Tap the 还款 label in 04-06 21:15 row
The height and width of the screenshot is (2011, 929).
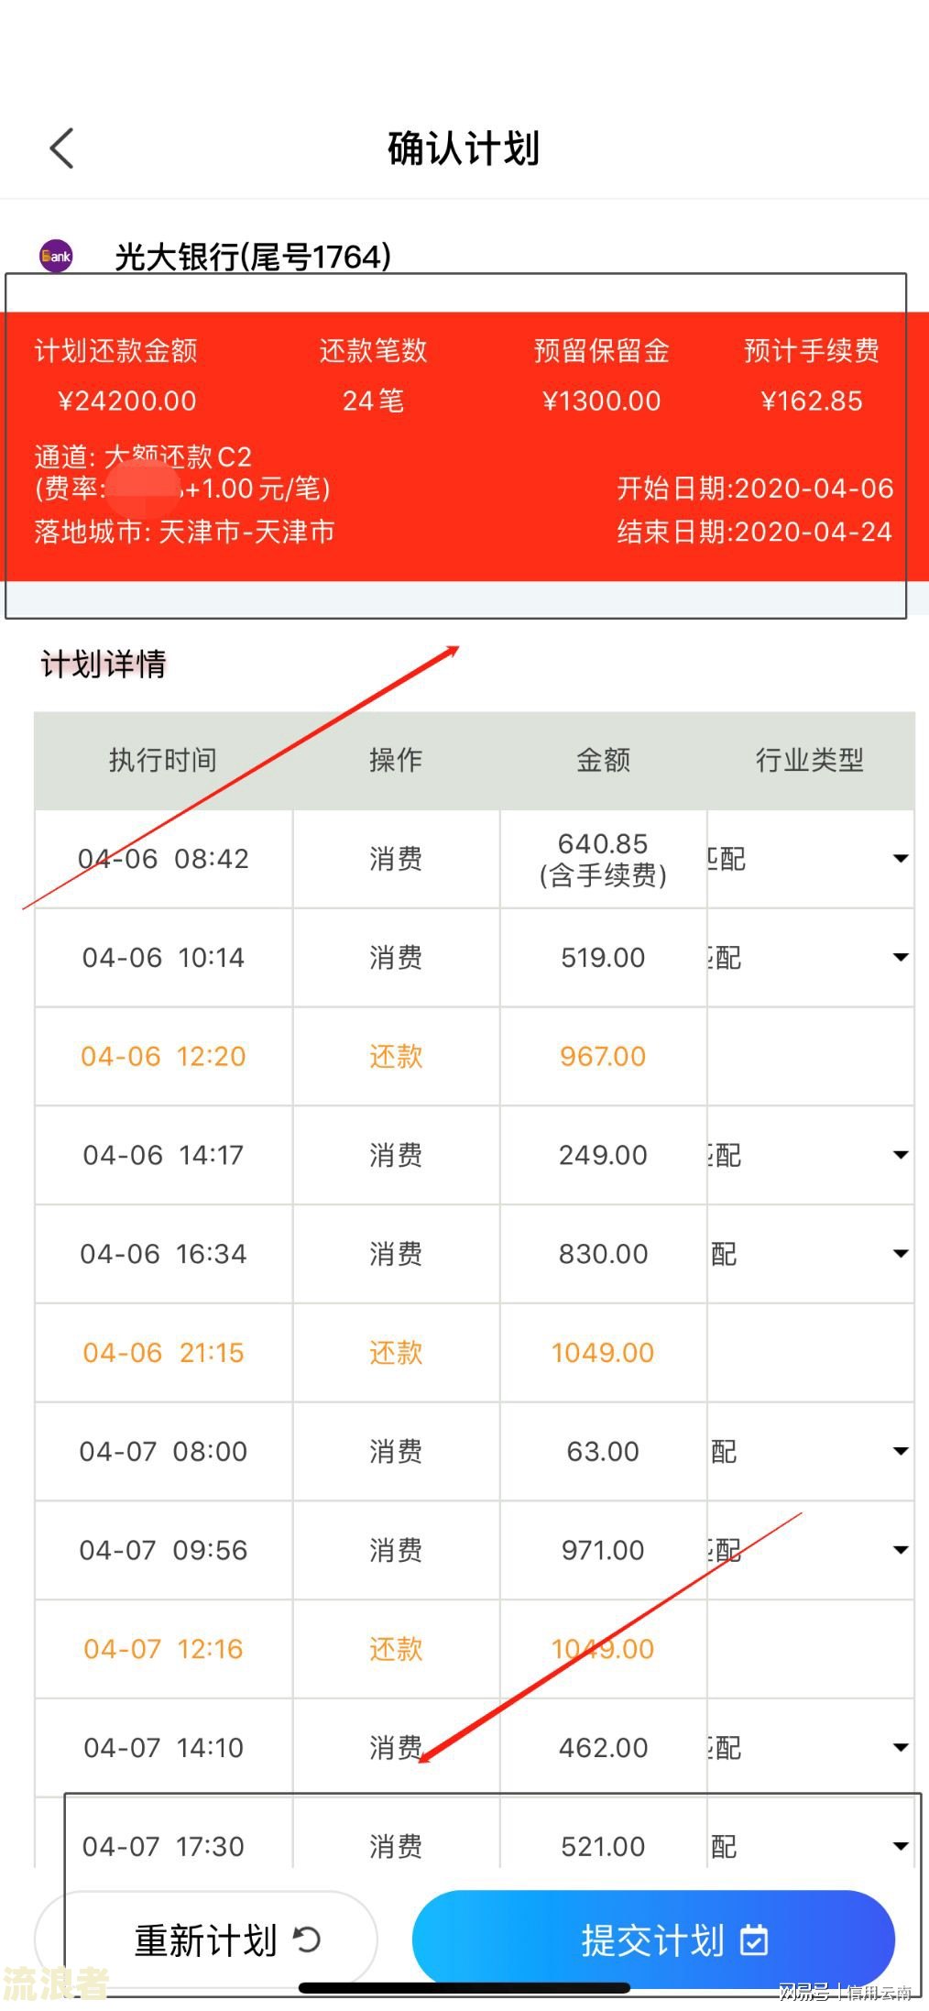396,1352
